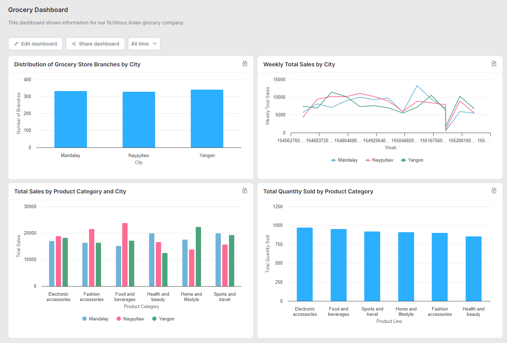This screenshot has height=343, width=507.
Task: Click the share icon on Share dashboard
Action: [73, 43]
